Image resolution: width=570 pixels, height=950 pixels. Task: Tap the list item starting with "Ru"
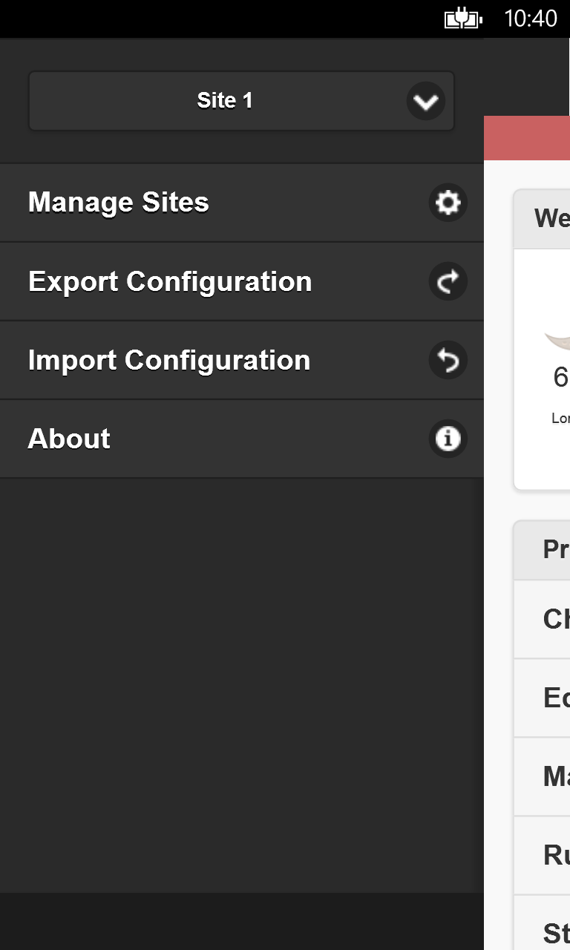[555, 855]
